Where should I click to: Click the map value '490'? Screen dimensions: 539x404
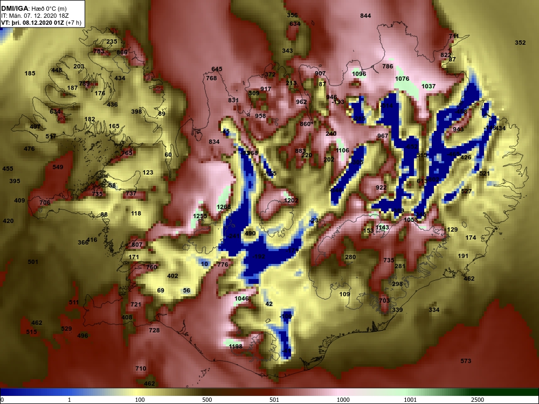click(250, 234)
